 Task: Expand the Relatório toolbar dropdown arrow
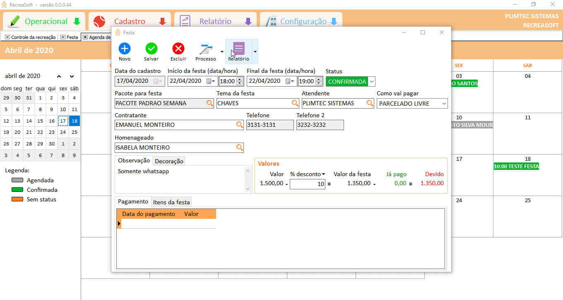255,52
